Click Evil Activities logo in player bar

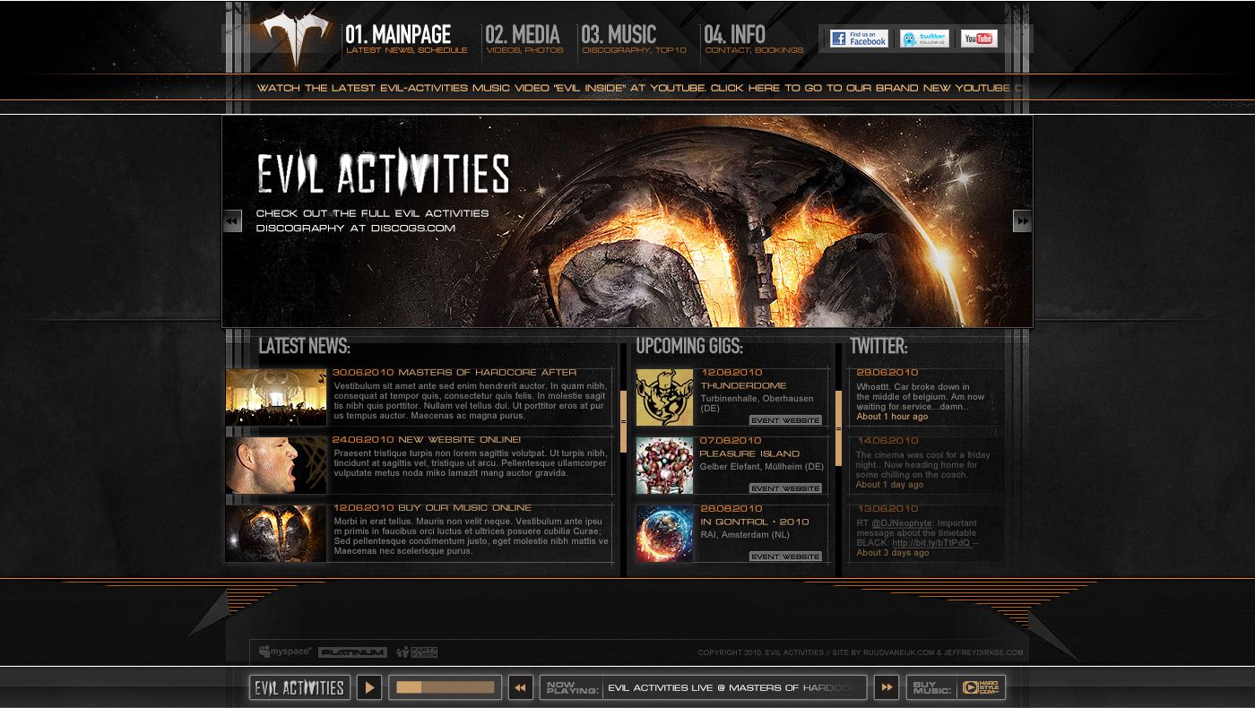(299, 687)
